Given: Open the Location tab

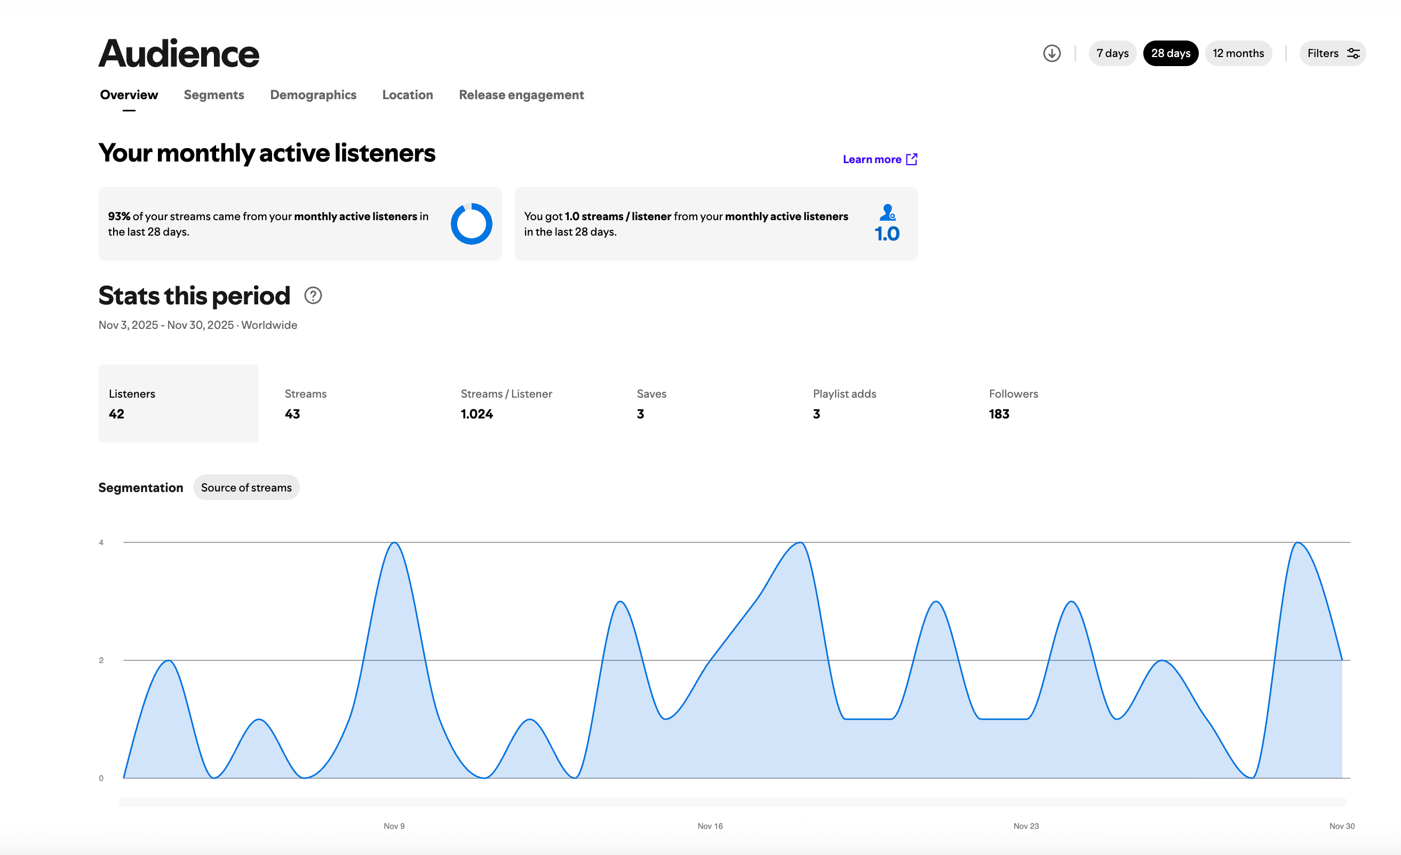Looking at the screenshot, I should 407,95.
